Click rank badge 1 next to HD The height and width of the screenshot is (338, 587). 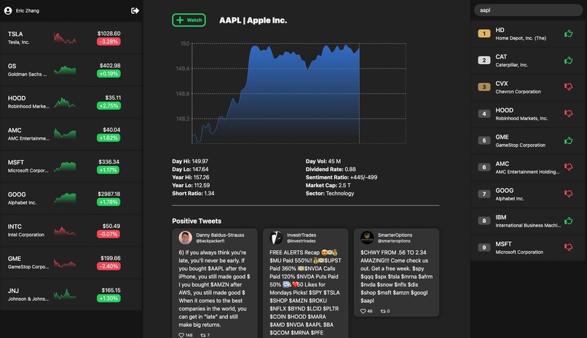tap(484, 34)
